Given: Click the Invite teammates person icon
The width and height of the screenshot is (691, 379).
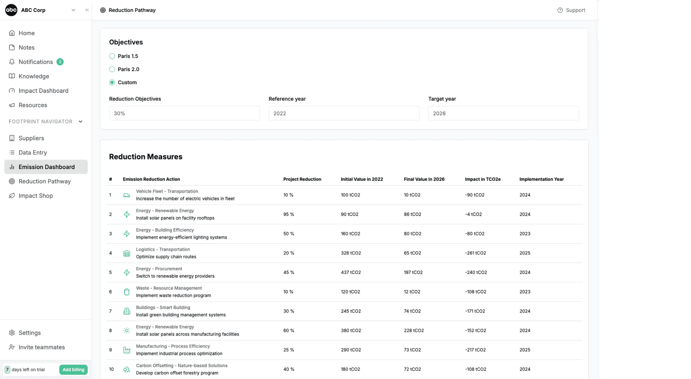Looking at the screenshot, I should coord(12,347).
